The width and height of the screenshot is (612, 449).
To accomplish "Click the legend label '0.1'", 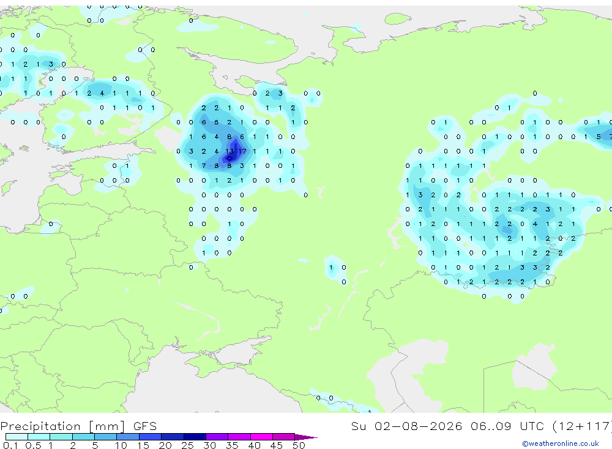I will pos(10,445).
